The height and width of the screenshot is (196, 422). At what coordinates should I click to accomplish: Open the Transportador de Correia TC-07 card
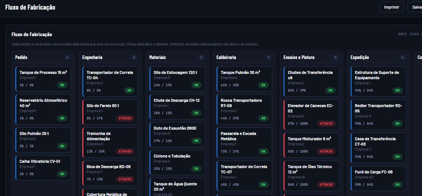click(x=244, y=176)
